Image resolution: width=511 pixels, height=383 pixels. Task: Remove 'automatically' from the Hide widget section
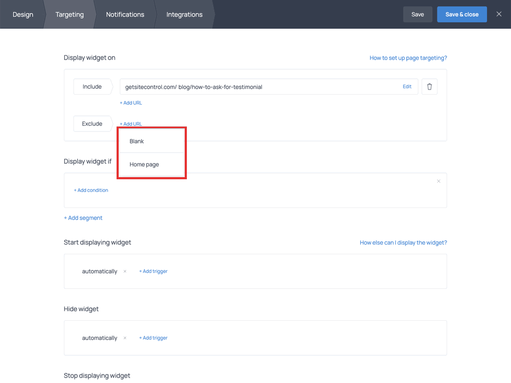click(x=125, y=338)
